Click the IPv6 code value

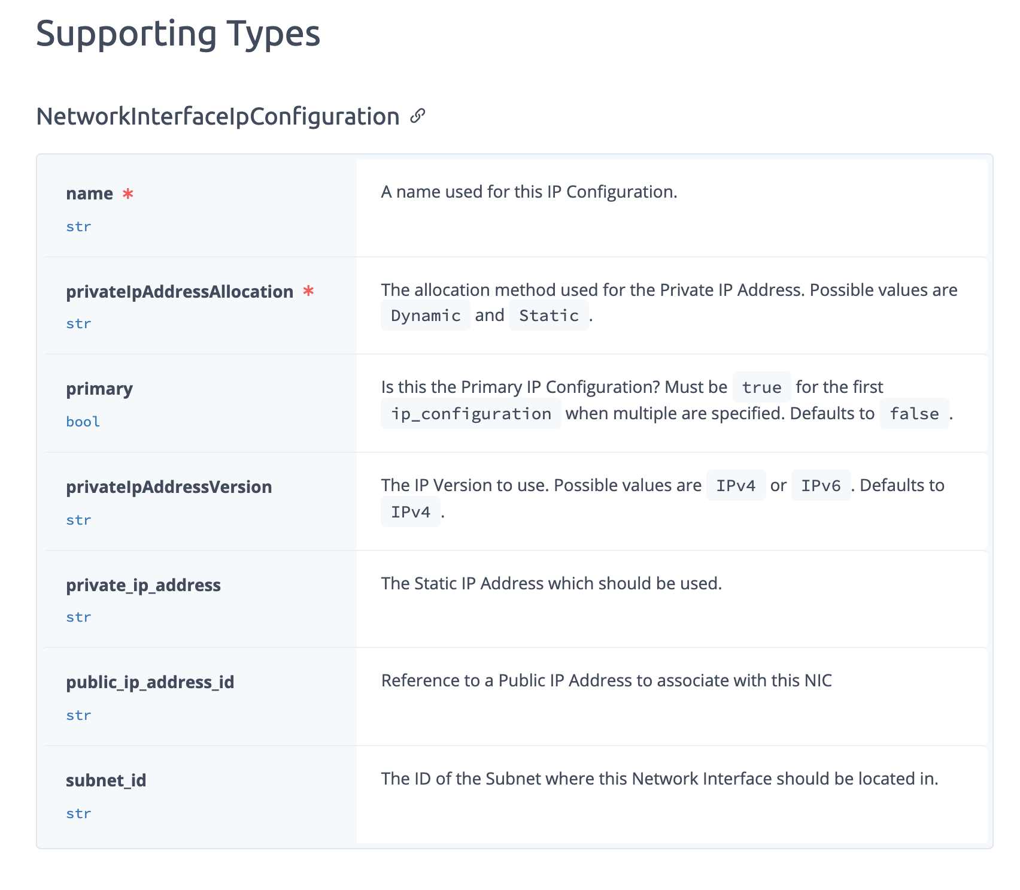pyautogui.click(x=821, y=486)
